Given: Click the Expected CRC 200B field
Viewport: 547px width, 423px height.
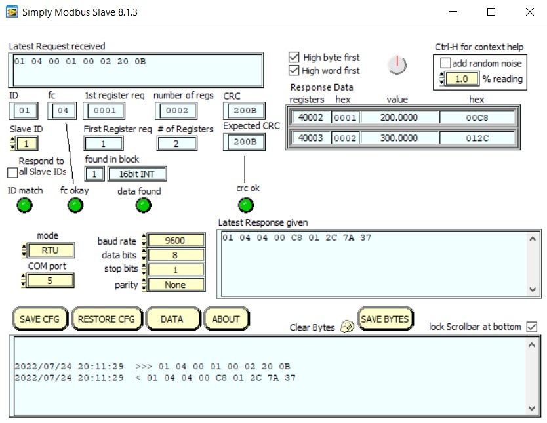Looking at the screenshot, I should pyautogui.click(x=244, y=142).
